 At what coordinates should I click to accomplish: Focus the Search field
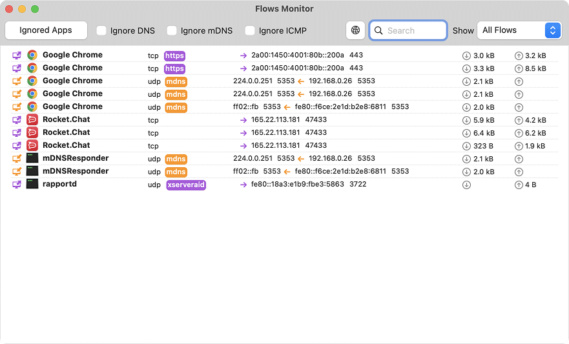415,30
